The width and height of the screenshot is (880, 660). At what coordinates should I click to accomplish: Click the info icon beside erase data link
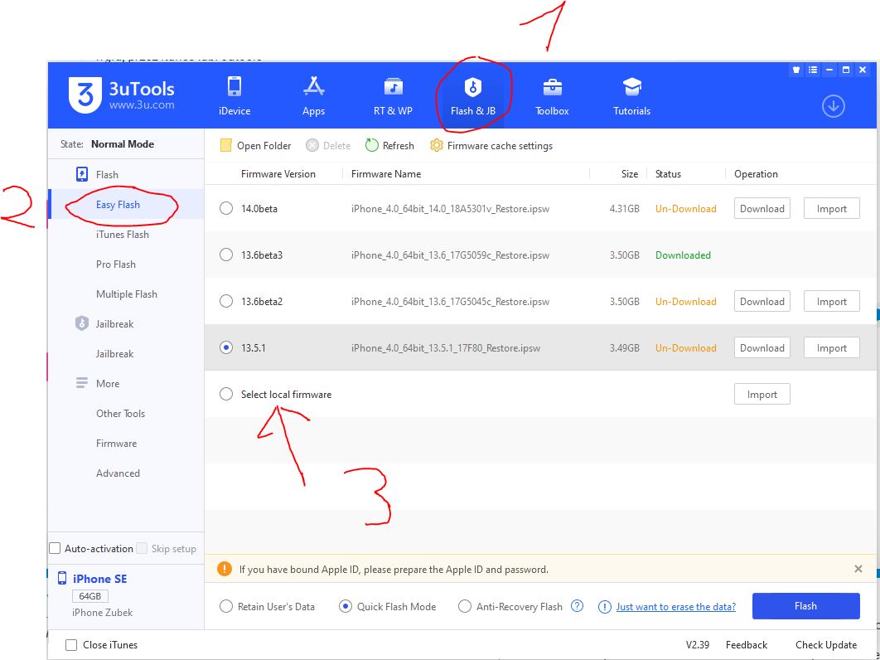click(x=604, y=607)
